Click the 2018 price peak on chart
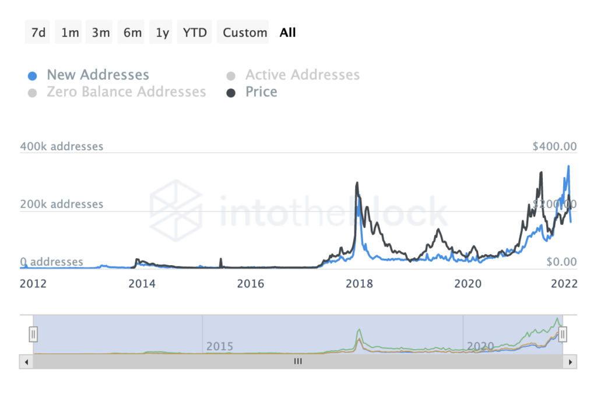Image resolution: width=597 pixels, height=398 pixels. 357,184
